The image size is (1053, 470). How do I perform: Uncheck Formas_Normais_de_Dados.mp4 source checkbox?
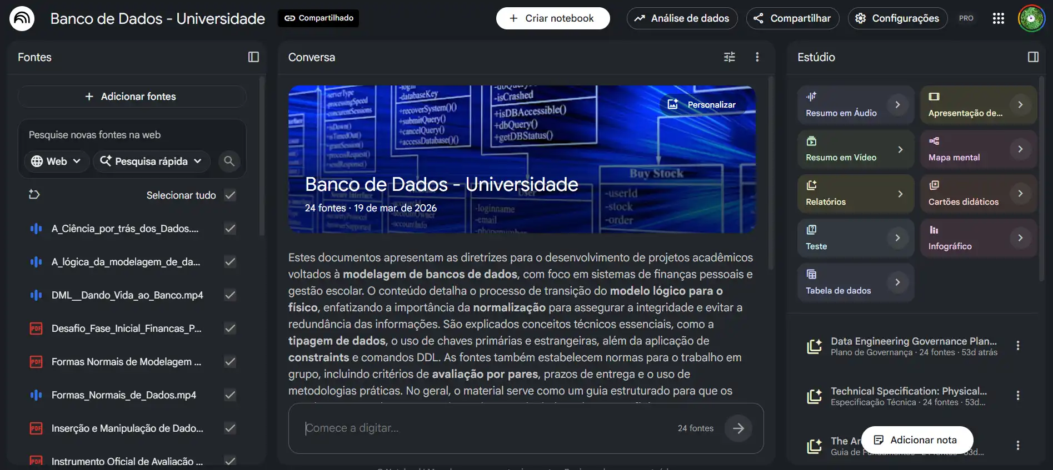tap(230, 395)
